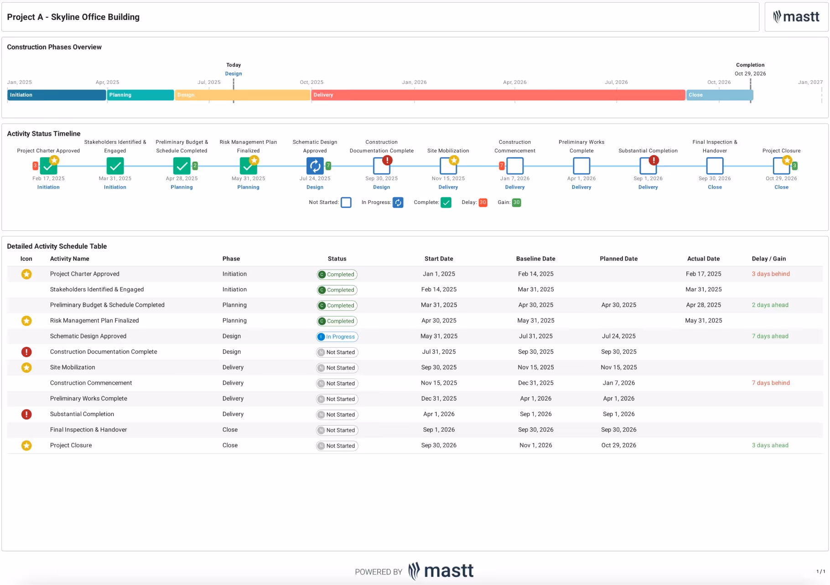Click the Construction Commencement milestone box
This screenshot has height=585, width=830.
tap(515, 166)
